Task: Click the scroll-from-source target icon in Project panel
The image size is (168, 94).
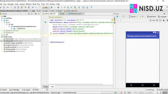Action: coord(29,14)
